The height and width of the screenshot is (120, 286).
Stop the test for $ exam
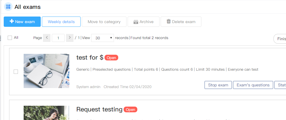point(218,85)
